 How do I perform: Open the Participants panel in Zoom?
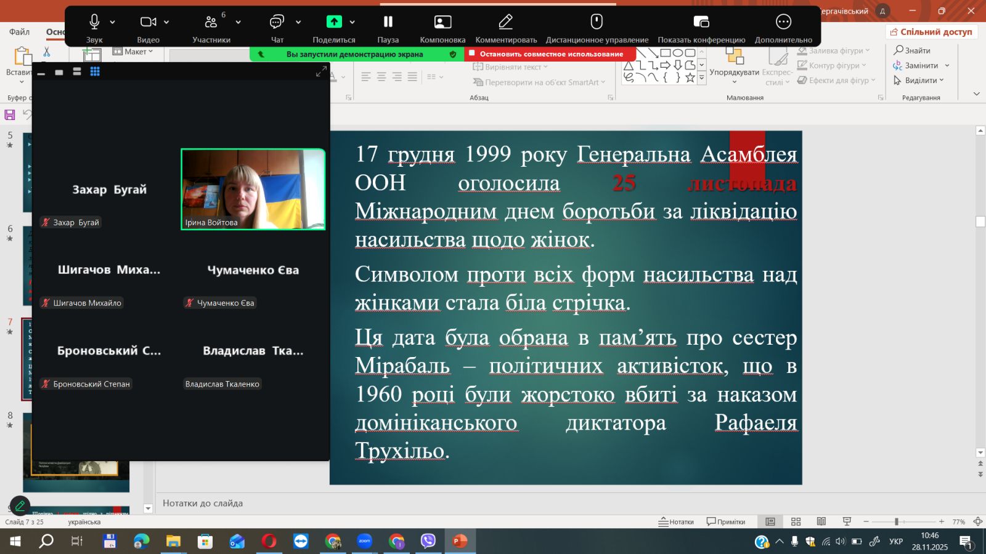211,22
